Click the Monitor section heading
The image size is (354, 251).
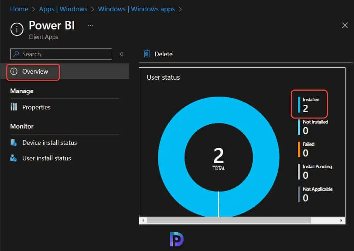(22, 126)
